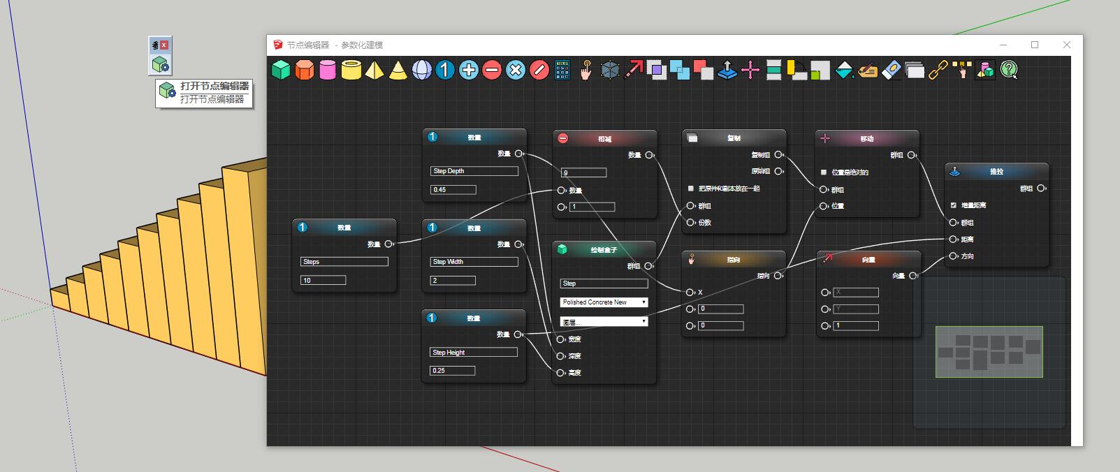The height and width of the screenshot is (472, 1120).
Task: Edit the Step Depth value 0.45
Action: click(453, 190)
